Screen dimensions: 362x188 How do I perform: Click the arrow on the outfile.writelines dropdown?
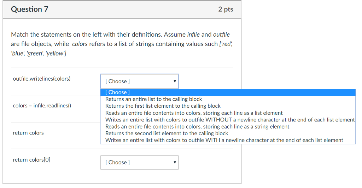tap(175, 81)
